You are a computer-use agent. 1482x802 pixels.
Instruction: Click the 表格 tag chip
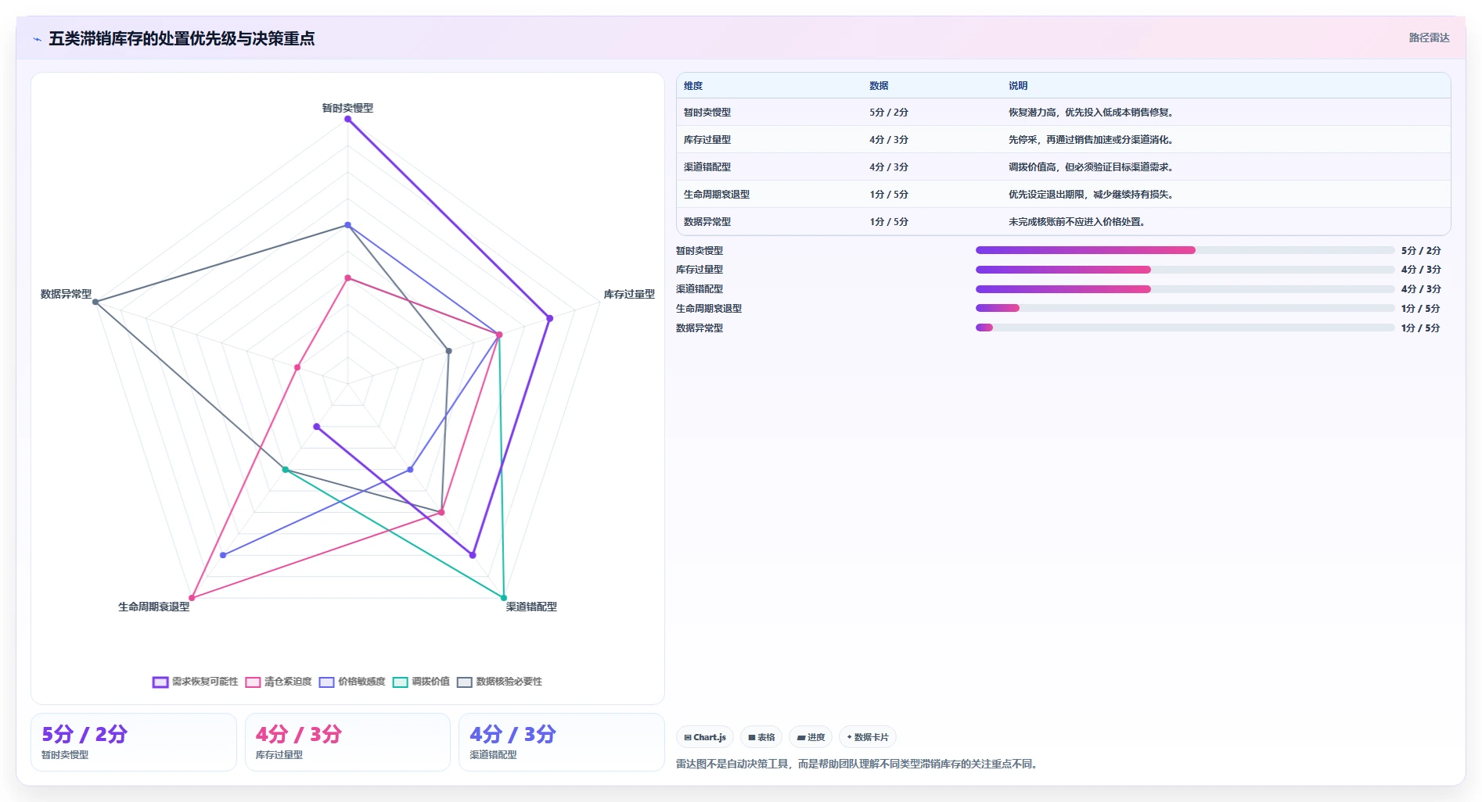[761, 737]
